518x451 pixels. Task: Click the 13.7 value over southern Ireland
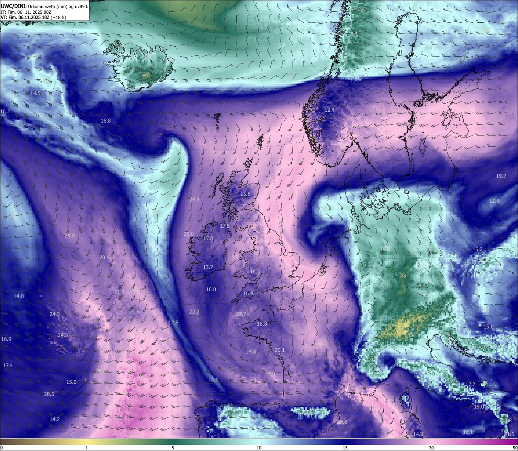tap(208, 267)
